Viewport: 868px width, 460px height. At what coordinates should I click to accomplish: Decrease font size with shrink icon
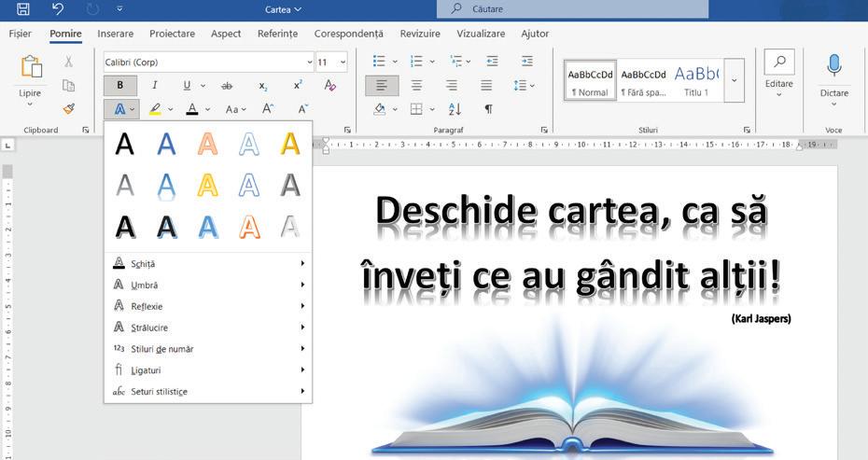pos(302,109)
